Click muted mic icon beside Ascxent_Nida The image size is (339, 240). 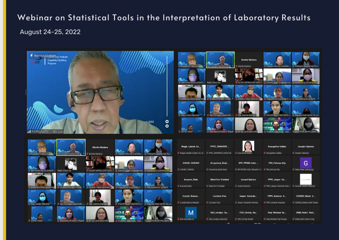(x=178, y=186)
